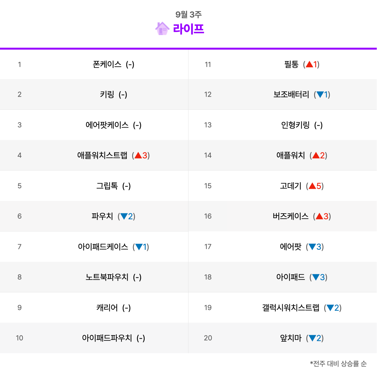Click the red up arrow next to 고데기
Screen dimensions: 377x377
pyautogui.click(x=312, y=186)
